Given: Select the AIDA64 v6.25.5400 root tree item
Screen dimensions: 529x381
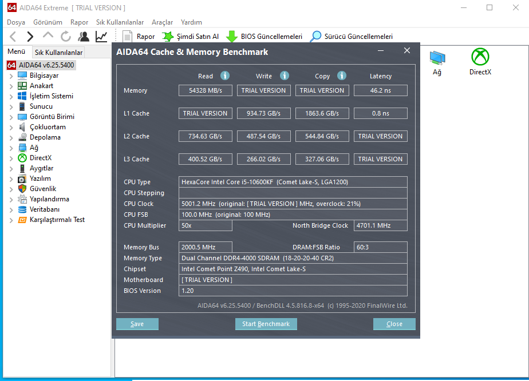Looking at the screenshot, I should (x=46, y=65).
